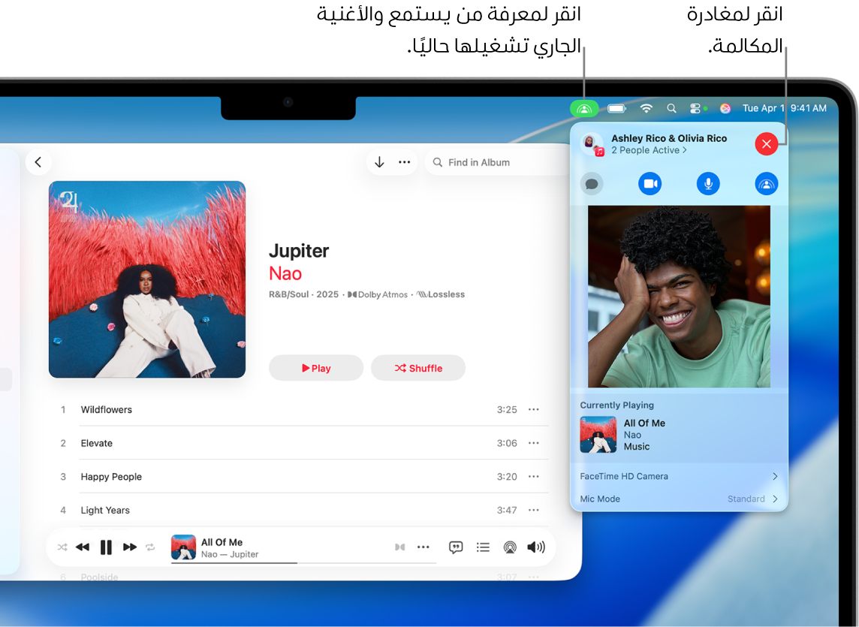Toggle the FaceTime video camera on or off

click(x=650, y=183)
